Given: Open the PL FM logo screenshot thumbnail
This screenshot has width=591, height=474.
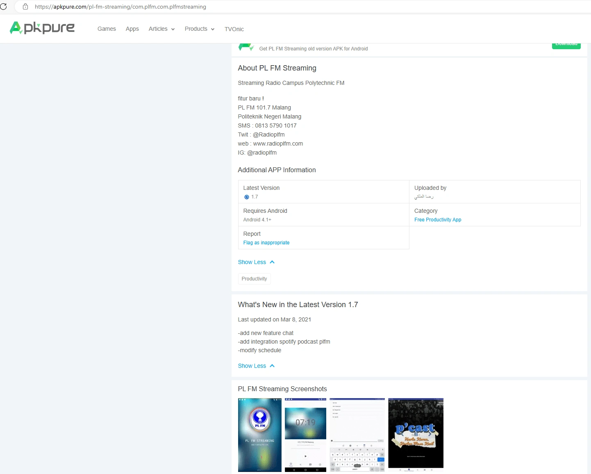Looking at the screenshot, I should (260, 435).
